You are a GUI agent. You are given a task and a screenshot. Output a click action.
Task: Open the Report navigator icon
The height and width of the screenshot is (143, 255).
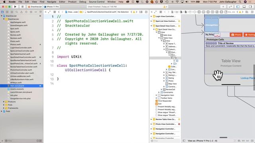pos(41,12)
